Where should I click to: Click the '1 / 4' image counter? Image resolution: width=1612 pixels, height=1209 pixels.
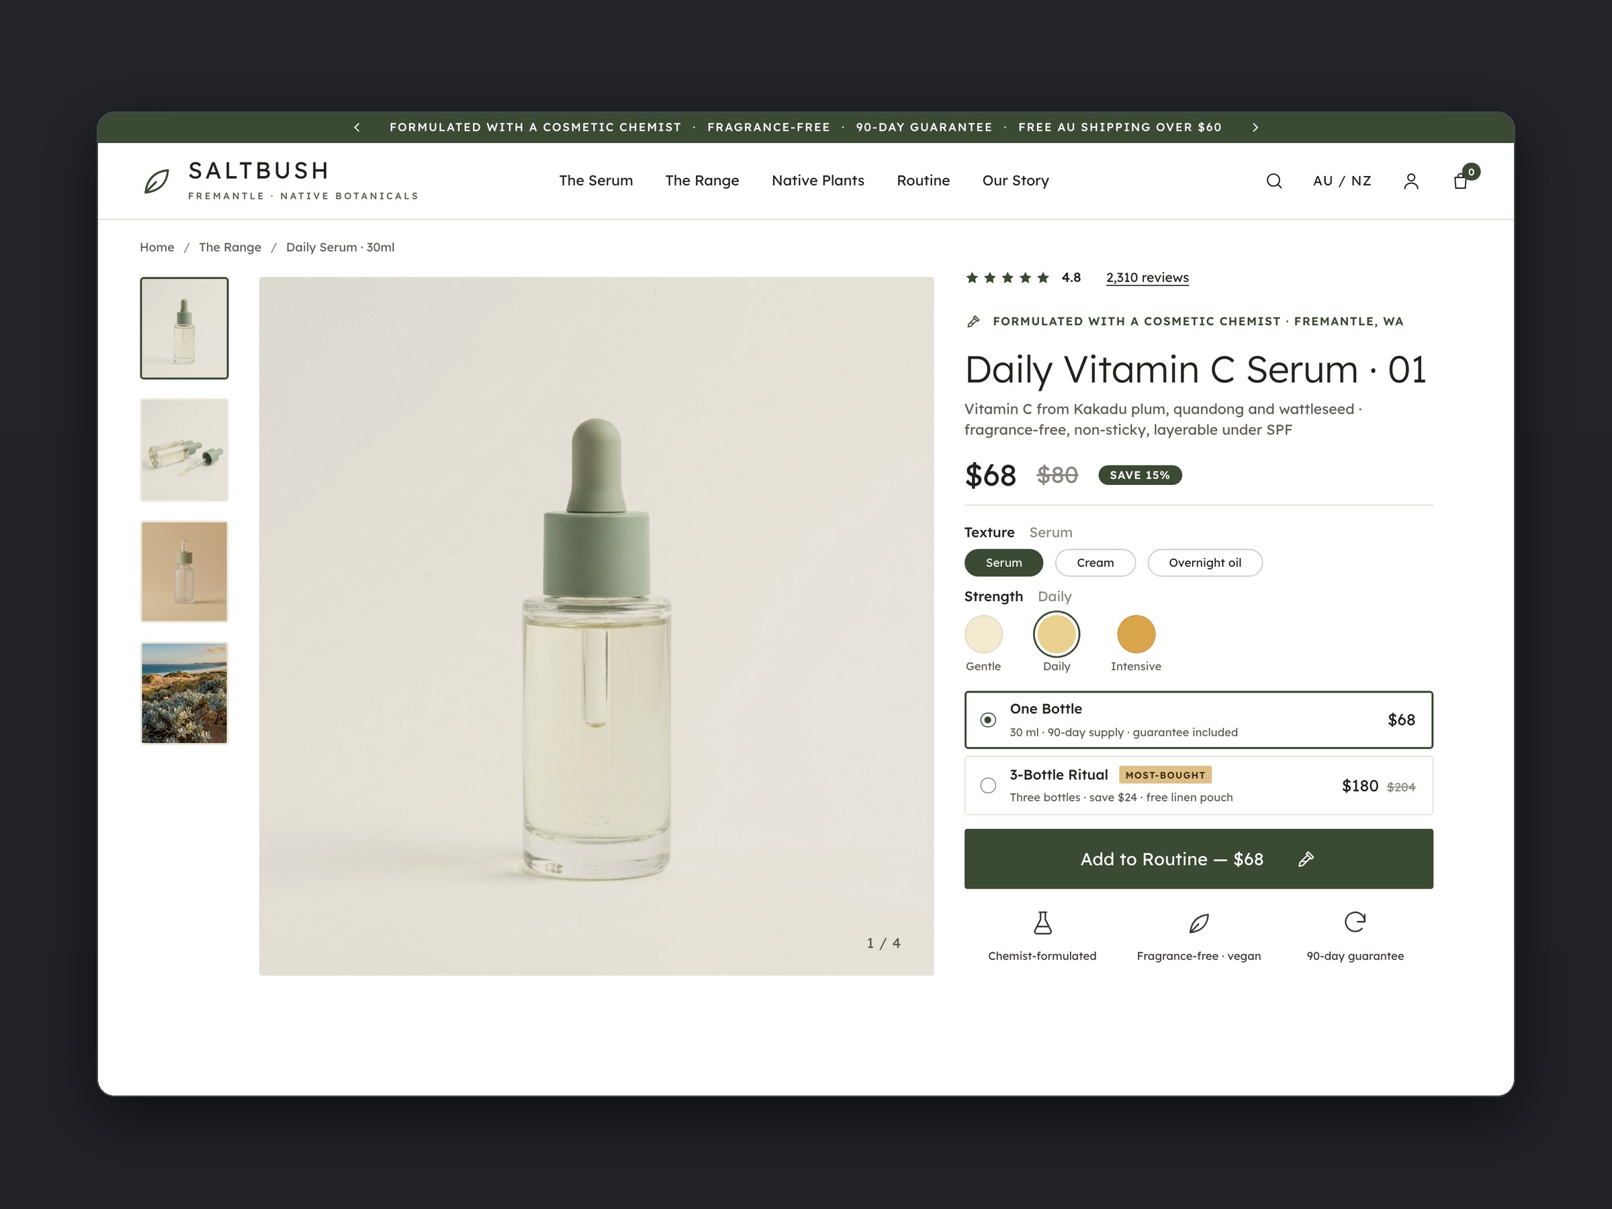click(x=883, y=943)
